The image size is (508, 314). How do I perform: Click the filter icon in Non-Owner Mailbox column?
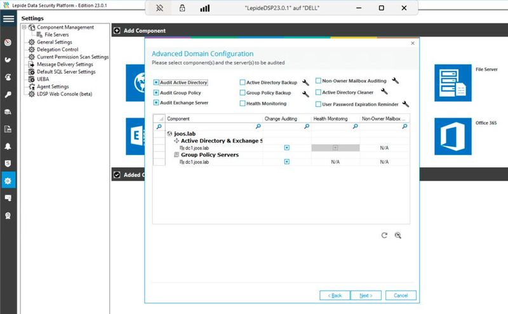pos(404,126)
